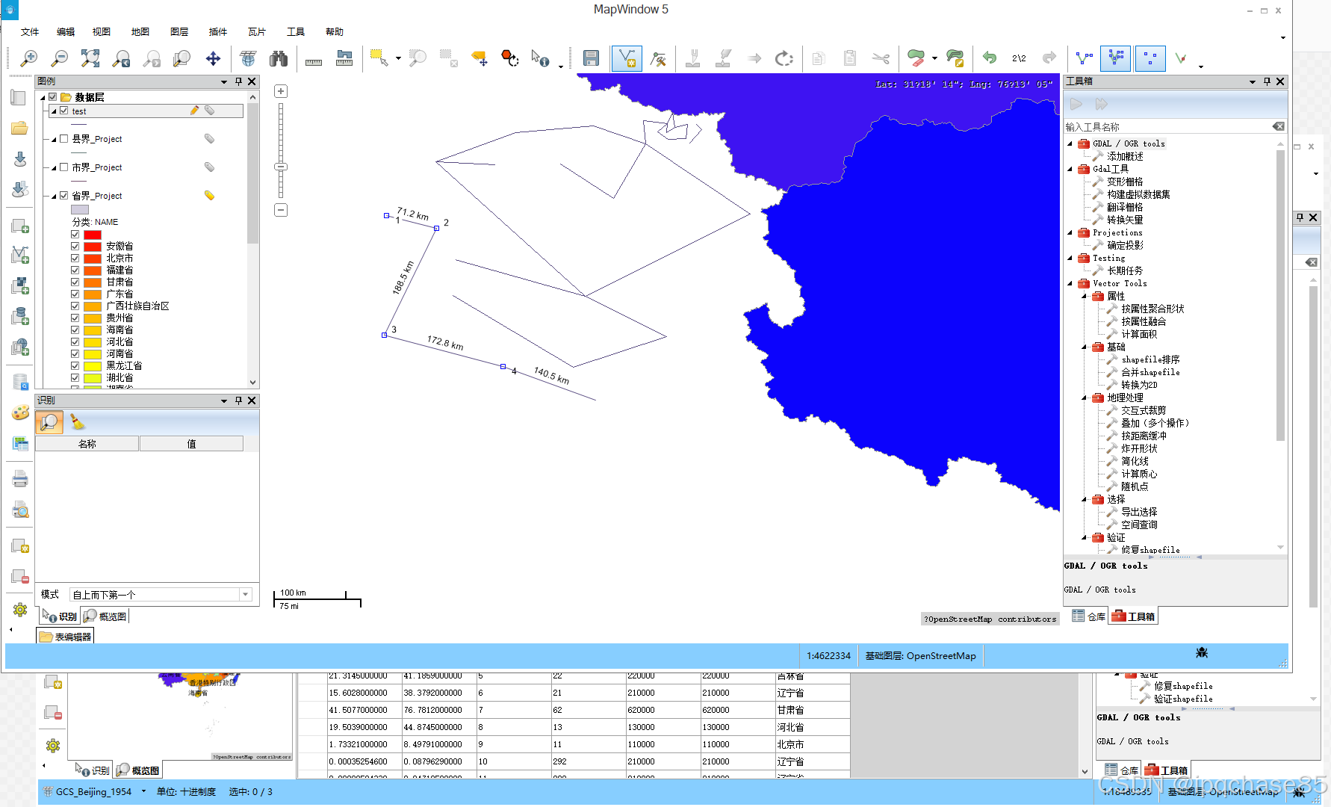Viewport: 1331px width, 807px height.
Task: Activate the Identify cursor tool
Action: coord(539,58)
